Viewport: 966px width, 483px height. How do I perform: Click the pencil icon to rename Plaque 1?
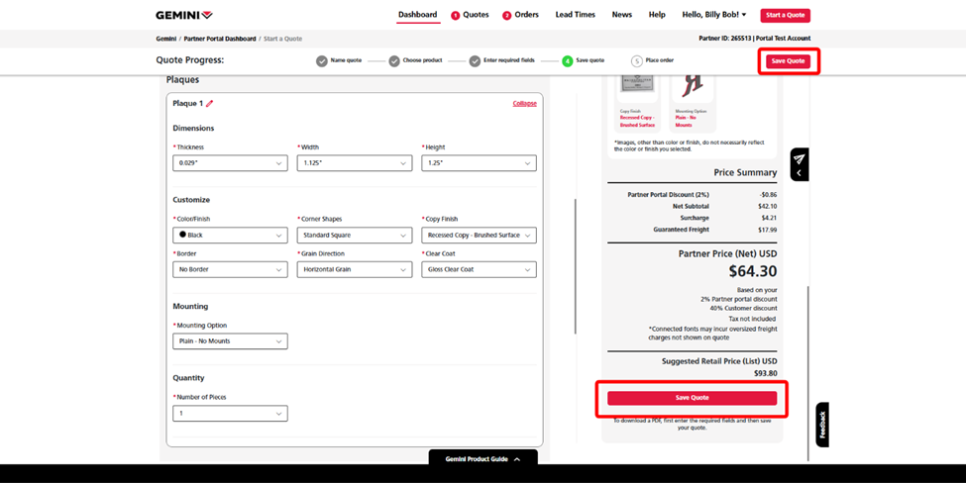click(x=209, y=103)
